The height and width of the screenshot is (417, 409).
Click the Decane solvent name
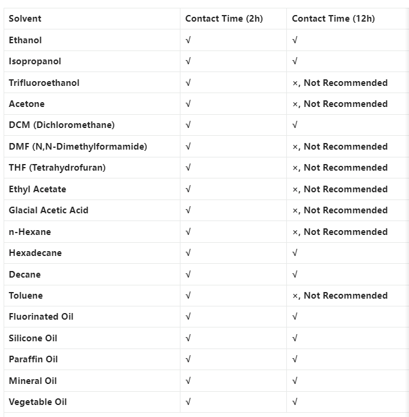(x=25, y=275)
